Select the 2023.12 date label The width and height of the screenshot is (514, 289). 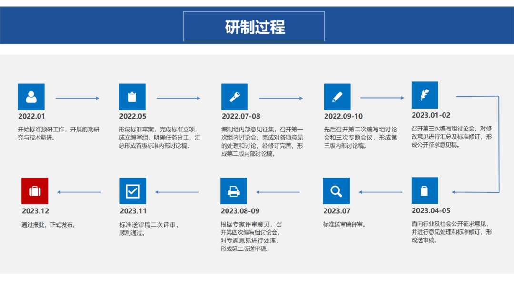click(x=35, y=211)
